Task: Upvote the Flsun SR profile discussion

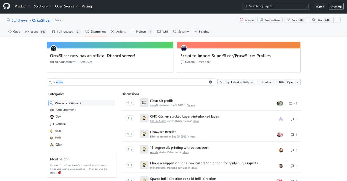Action: pyautogui.click(x=130, y=103)
